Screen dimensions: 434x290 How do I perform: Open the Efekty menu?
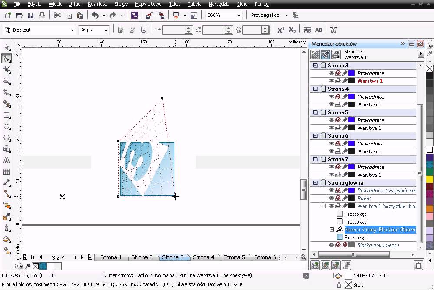point(121,4)
